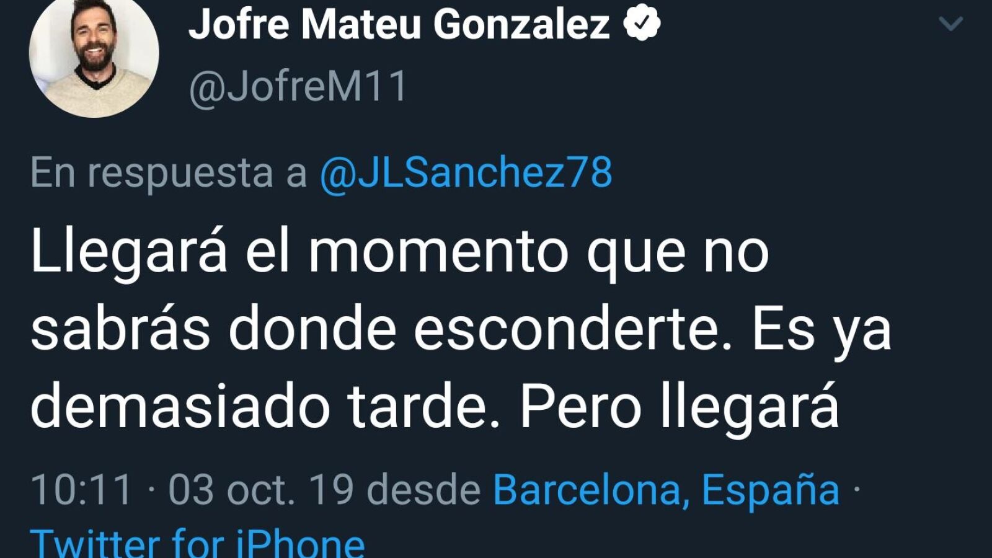The height and width of the screenshot is (558, 992).
Task: Open the @JofreM11 handle
Action: (x=298, y=86)
